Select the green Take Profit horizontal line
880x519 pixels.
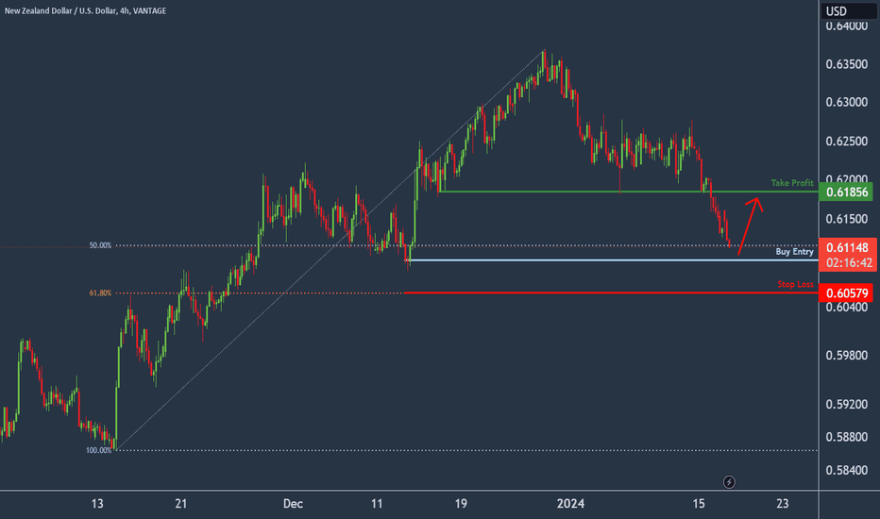(x=629, y=192)
